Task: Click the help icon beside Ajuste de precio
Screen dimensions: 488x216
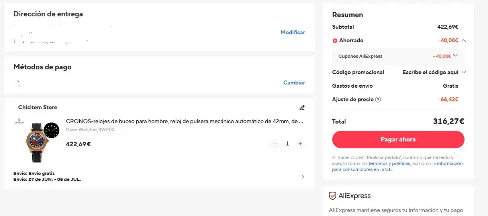Action: pos(378,100)
